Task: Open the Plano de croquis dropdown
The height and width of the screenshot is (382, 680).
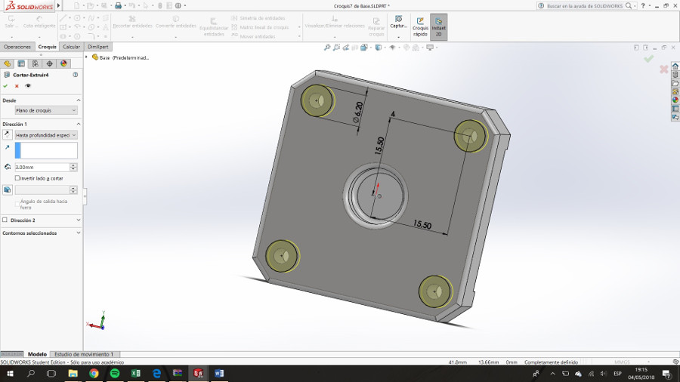Action: tap(46, 110)
